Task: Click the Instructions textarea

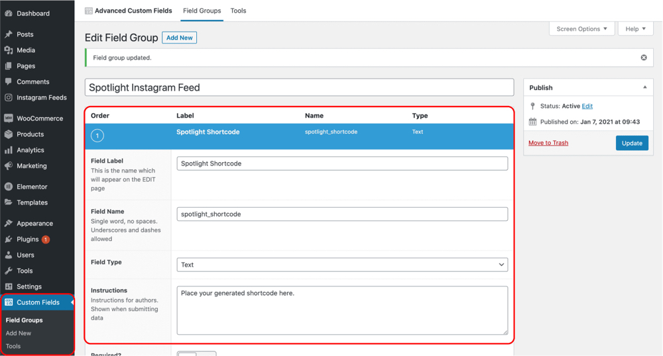Action: [342, 310]
